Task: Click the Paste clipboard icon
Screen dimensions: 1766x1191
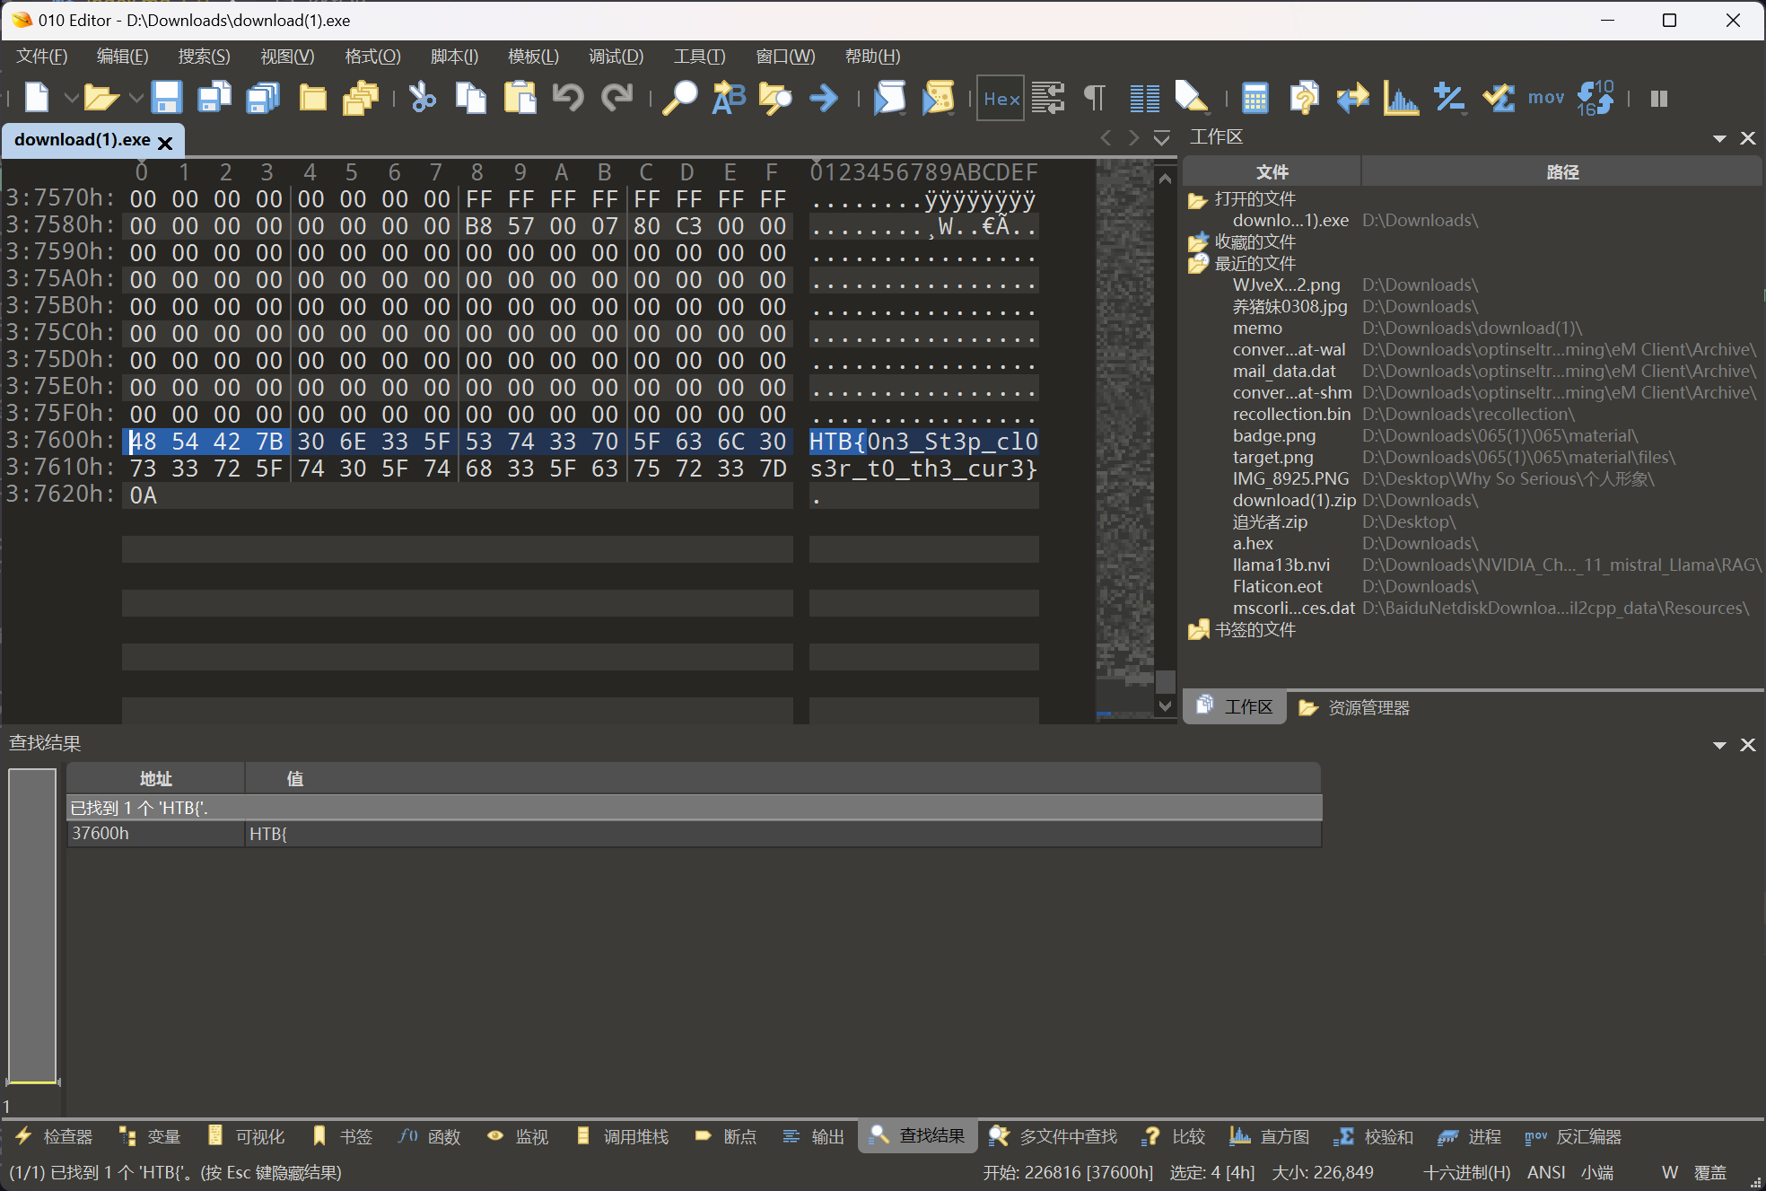Action: click(x=520, y=98)
